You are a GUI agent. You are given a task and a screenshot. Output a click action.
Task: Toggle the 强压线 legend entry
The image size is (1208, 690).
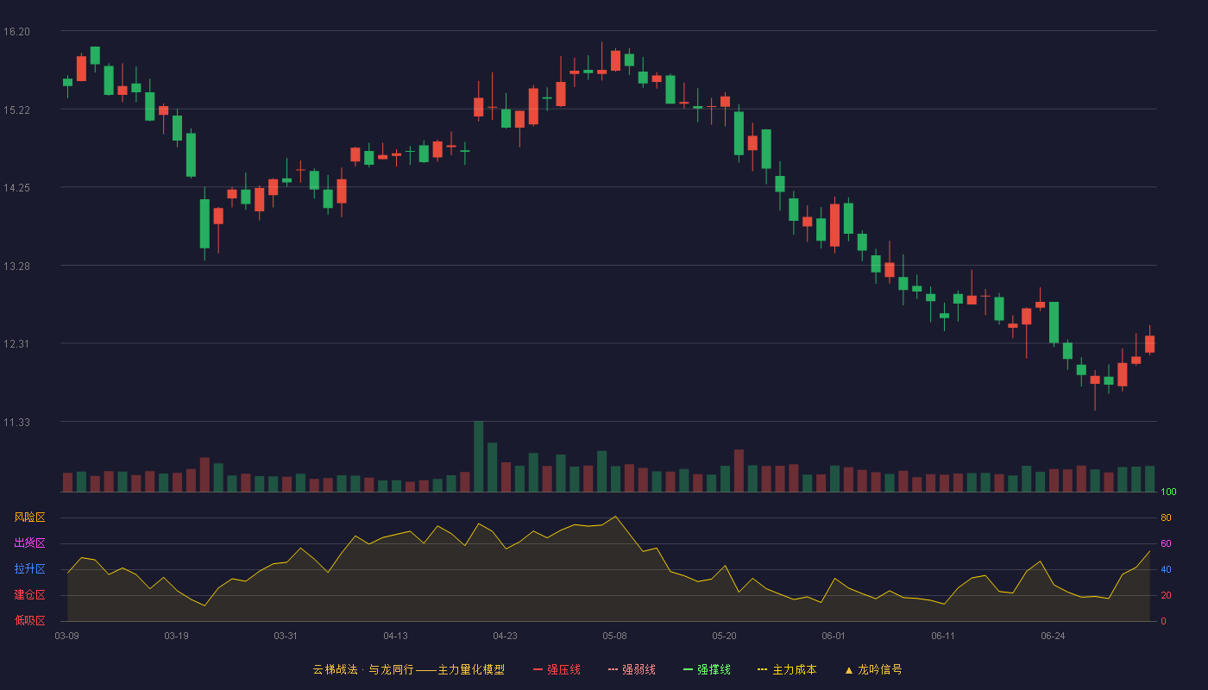[557, 669]
